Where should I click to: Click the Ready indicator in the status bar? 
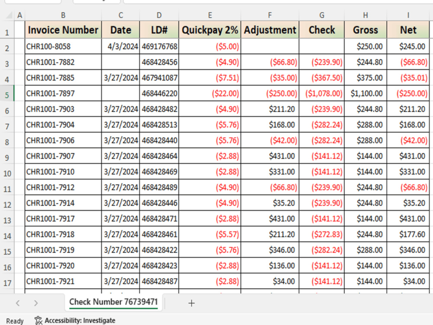[x=15, y=321]
